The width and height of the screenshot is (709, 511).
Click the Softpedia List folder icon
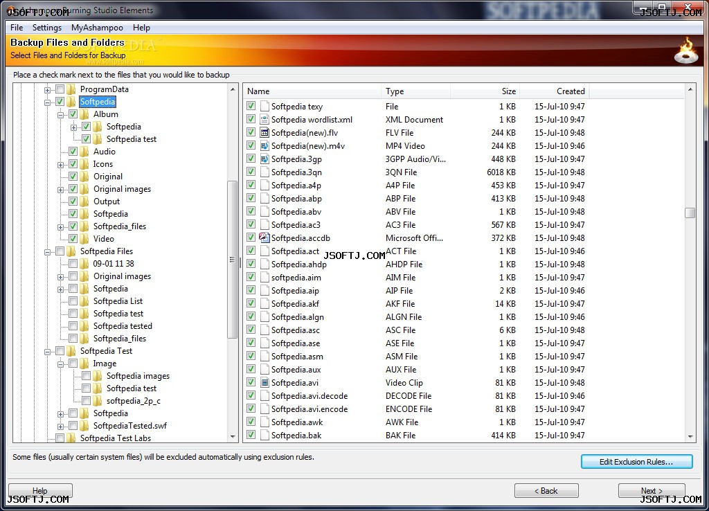pyautogui.click(x=84, y=301)
